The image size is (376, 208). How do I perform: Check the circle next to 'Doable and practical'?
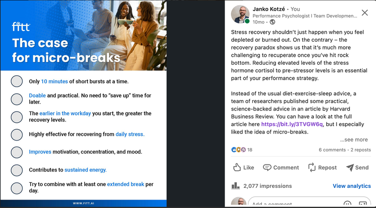point(16,99)
